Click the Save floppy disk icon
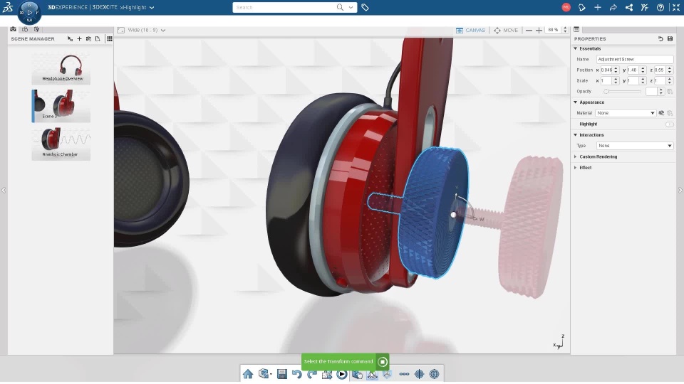This screenshot has width=684, height=384. pos(282,374)
